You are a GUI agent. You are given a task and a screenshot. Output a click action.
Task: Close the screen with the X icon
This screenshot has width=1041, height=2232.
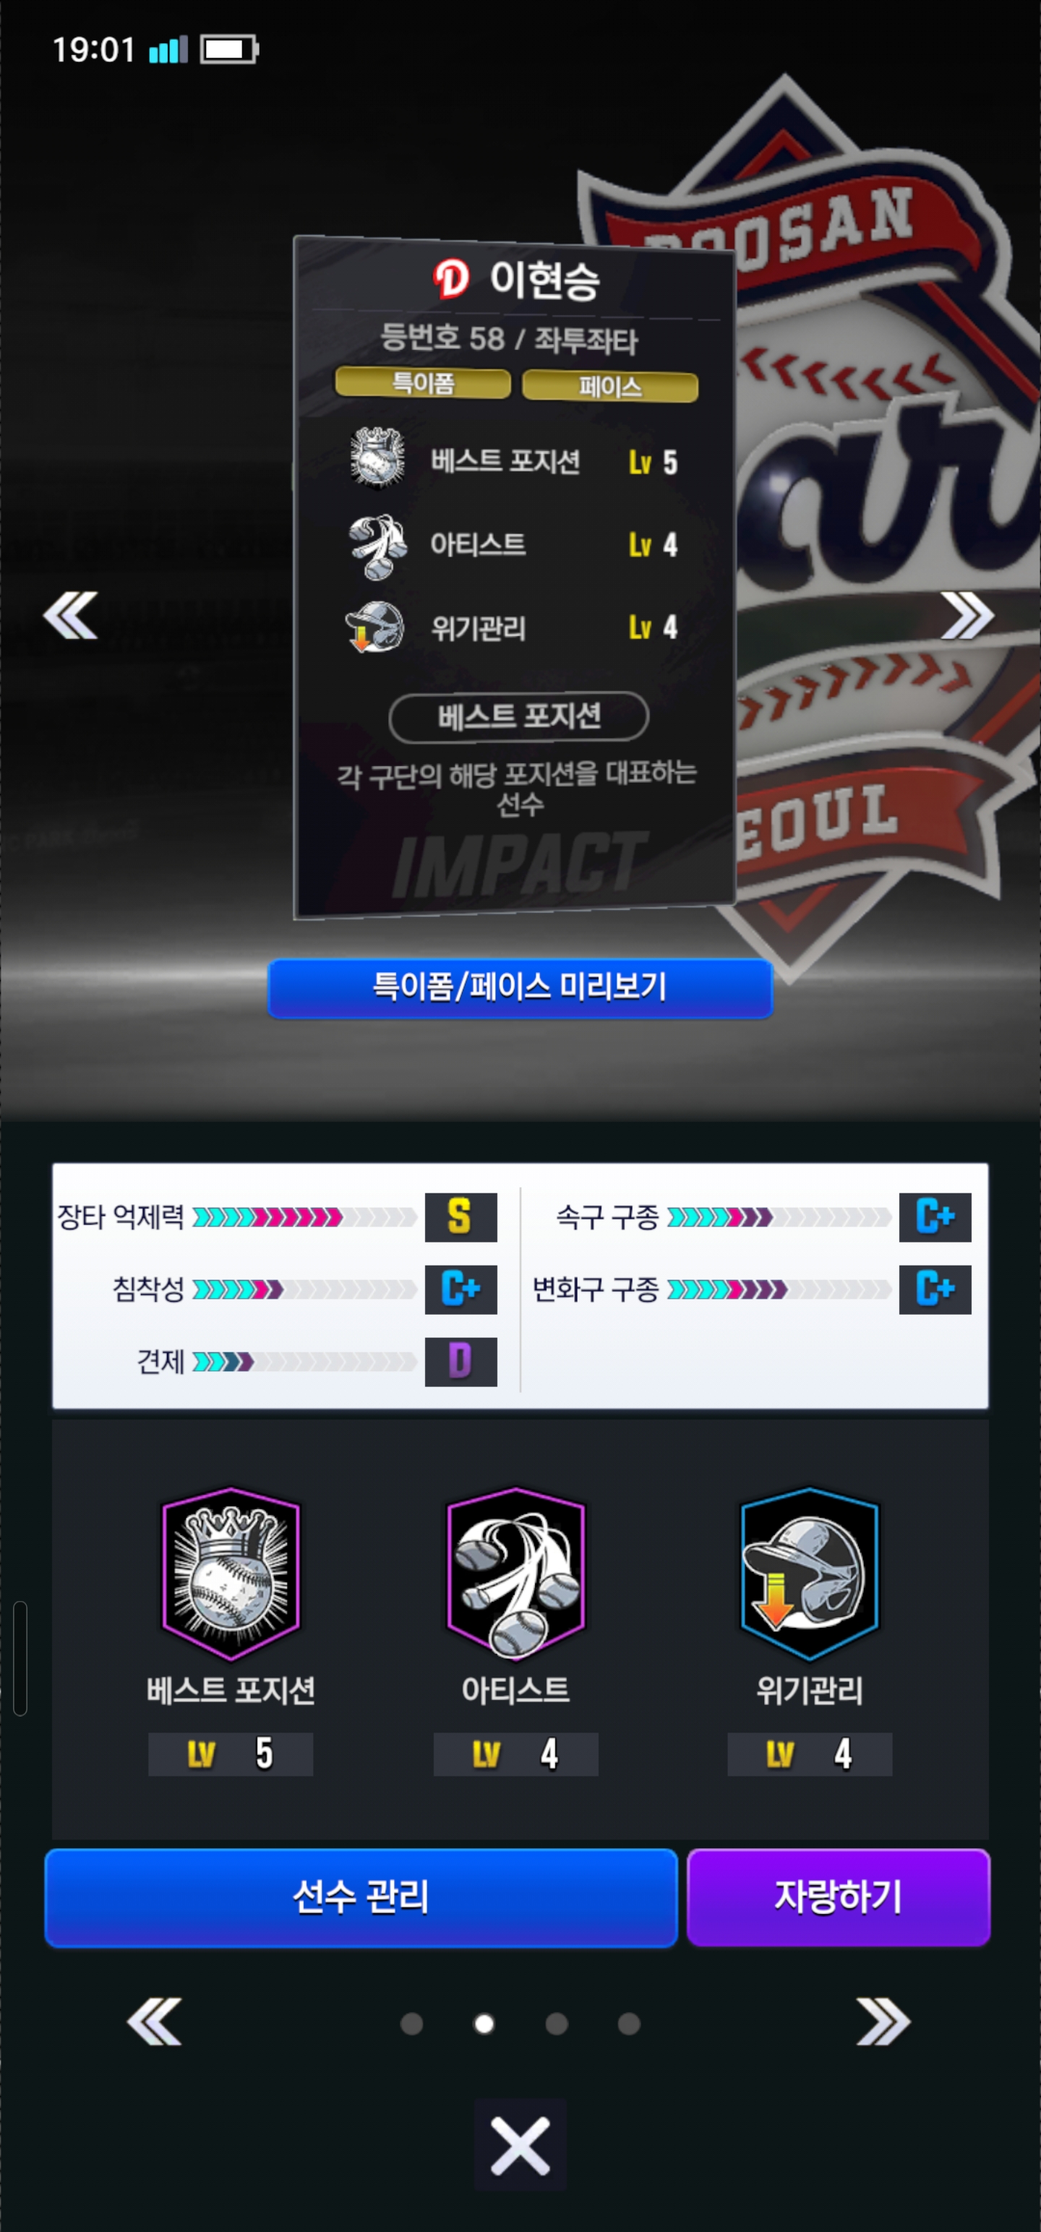520,2145
